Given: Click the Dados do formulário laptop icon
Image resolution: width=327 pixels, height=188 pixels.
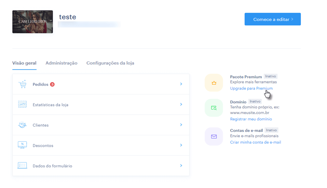Looking at the screenshot, I should coord(22,165).
